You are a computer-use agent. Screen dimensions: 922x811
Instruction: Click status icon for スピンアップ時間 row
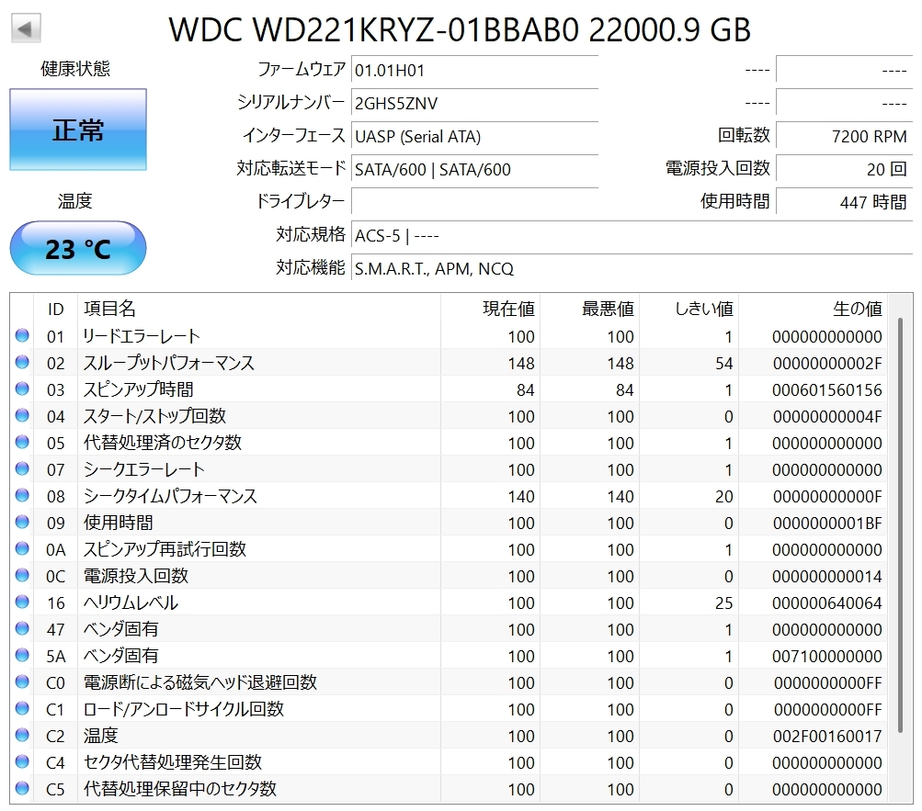pyautogui.click(x=22, y=389)
